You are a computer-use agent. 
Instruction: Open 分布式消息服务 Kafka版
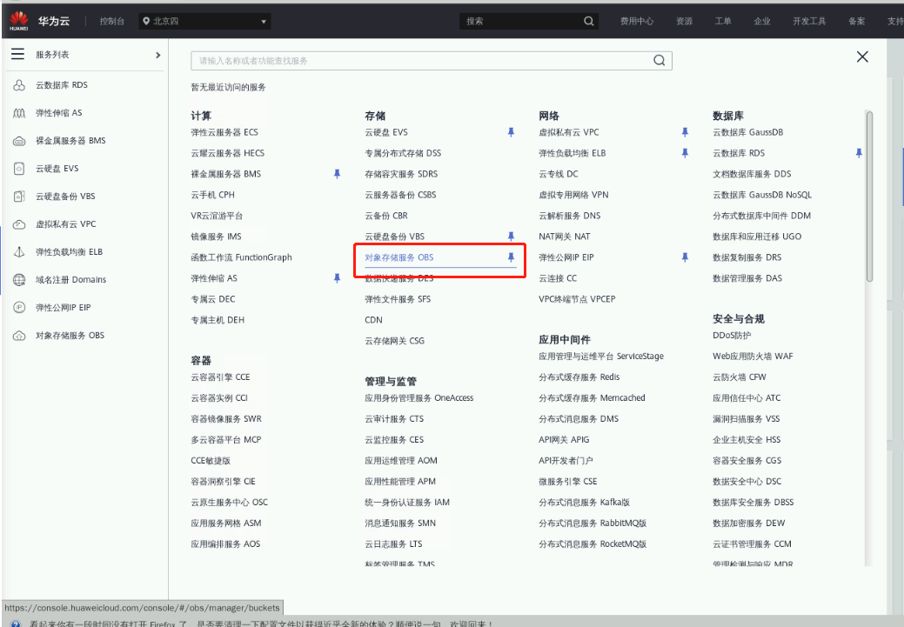584,502
